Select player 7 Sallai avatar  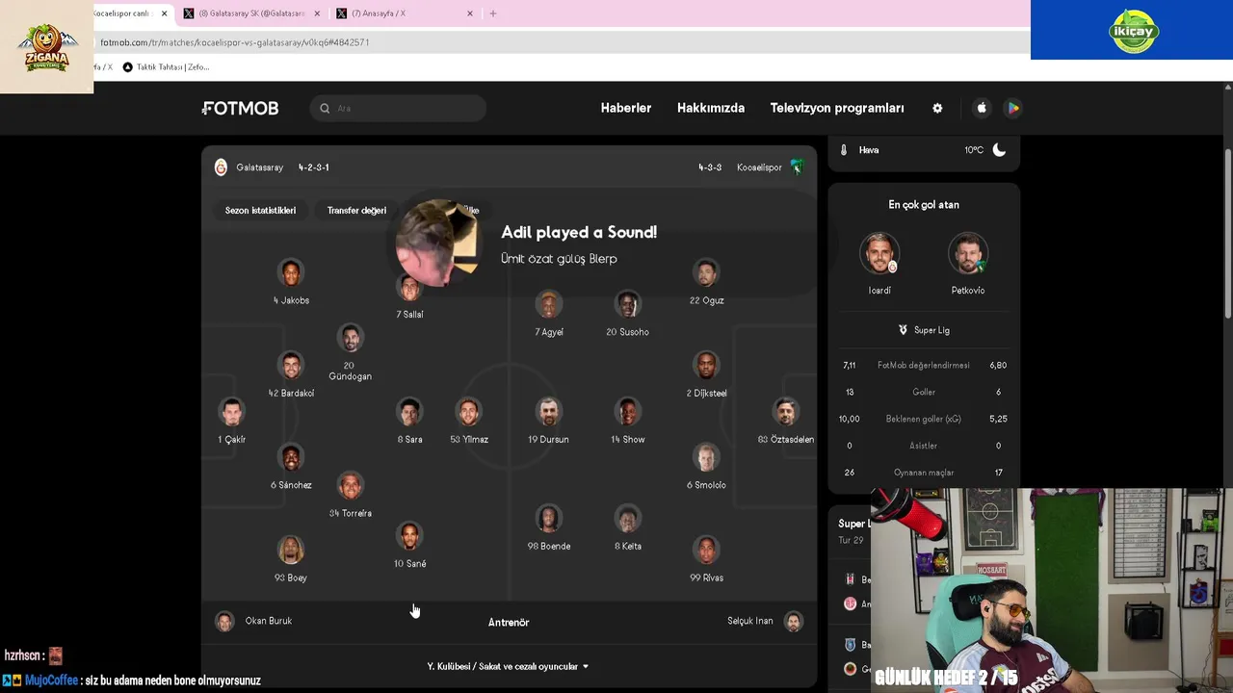(x=409, y=288)
